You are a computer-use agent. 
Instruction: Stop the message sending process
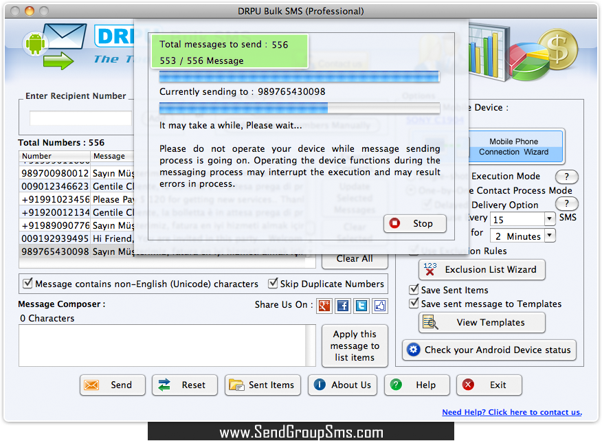414,223
